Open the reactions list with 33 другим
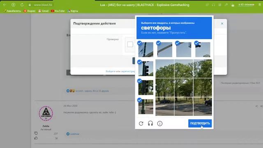 click(92, 91)
